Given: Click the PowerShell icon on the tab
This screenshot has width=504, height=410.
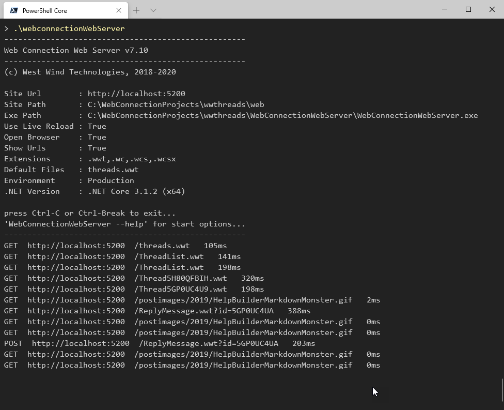Looking at the screenshot, I should point(14,10).
